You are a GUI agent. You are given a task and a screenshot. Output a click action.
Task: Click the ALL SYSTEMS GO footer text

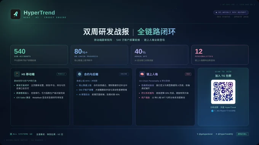pos(22,134)
